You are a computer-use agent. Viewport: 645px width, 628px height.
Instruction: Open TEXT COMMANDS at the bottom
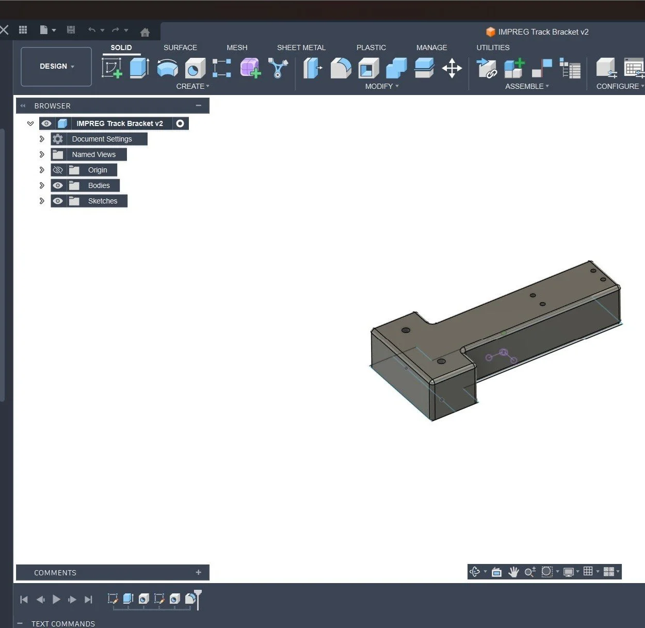(63, 623)
